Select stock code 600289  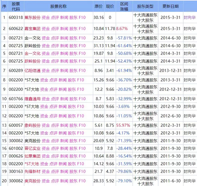pos(16,70)
